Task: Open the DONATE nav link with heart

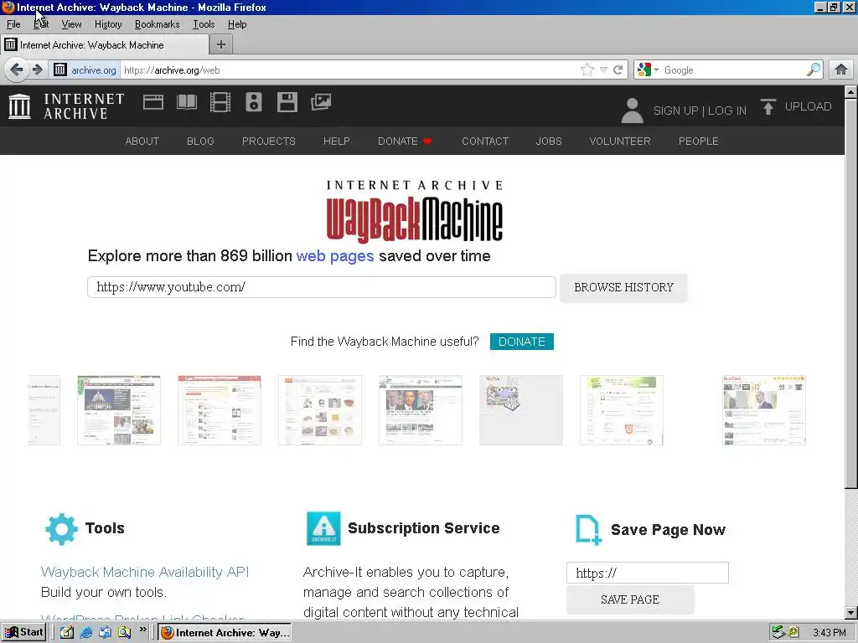Action: coord(405,141)
